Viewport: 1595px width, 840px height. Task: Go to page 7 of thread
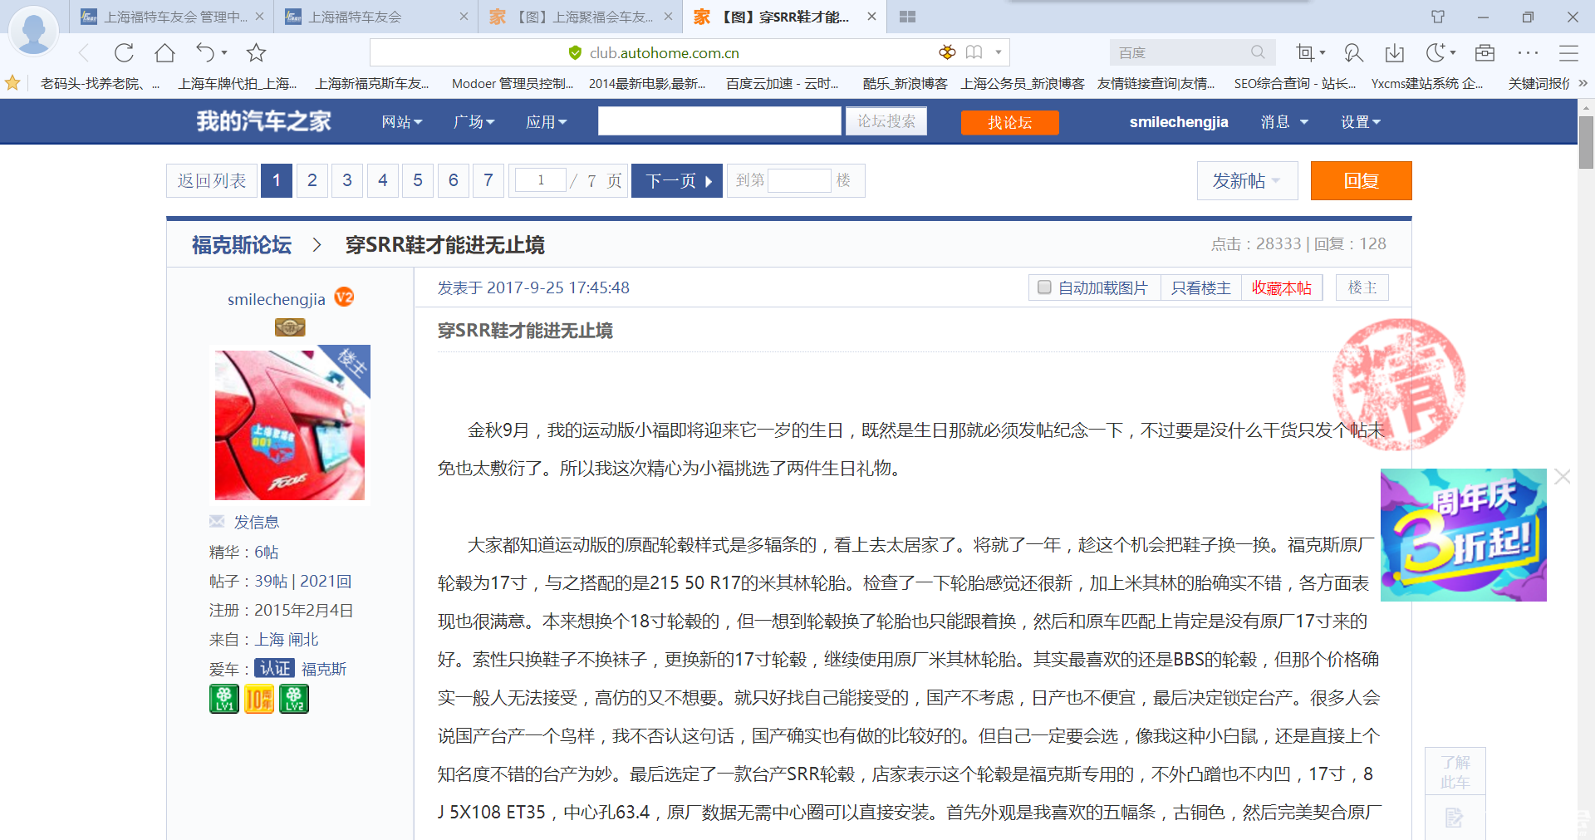[488, 180]
